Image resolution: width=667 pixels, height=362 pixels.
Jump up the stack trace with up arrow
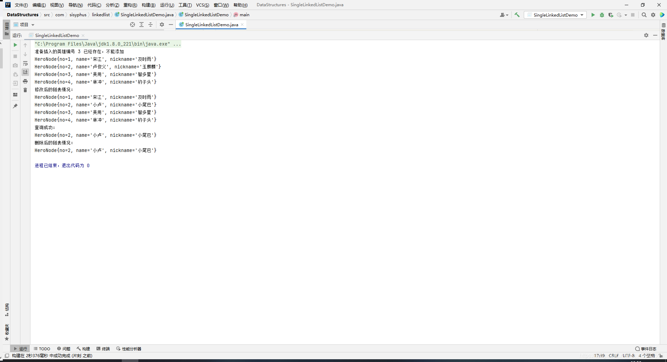tap(25, 45)
